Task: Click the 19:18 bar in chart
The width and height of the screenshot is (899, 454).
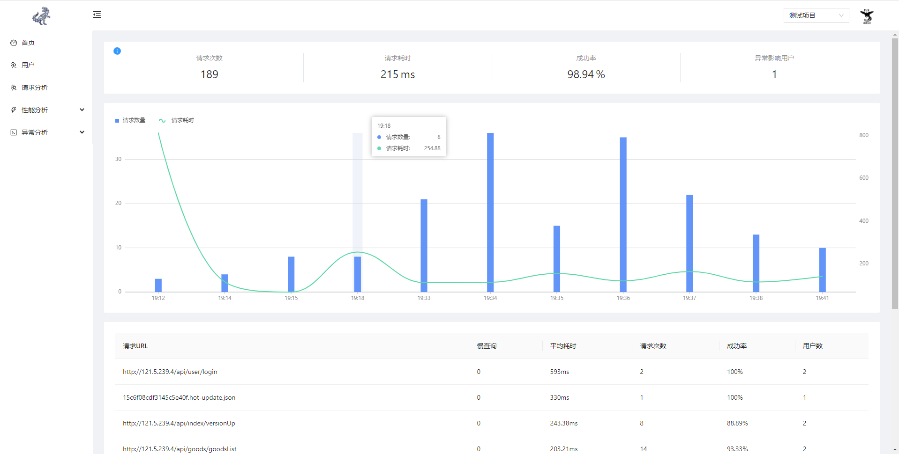Action: point(358,274)
